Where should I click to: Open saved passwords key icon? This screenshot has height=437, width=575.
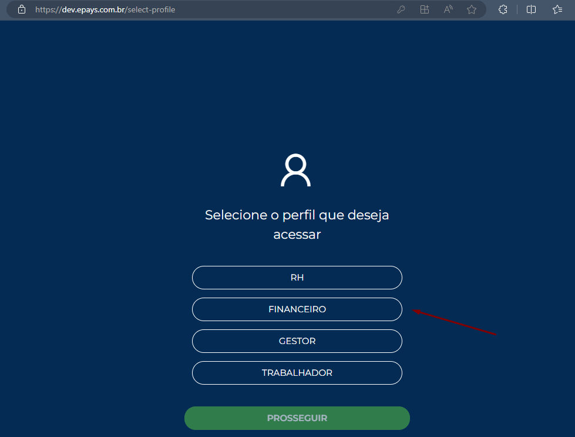[x=401, y=9]
